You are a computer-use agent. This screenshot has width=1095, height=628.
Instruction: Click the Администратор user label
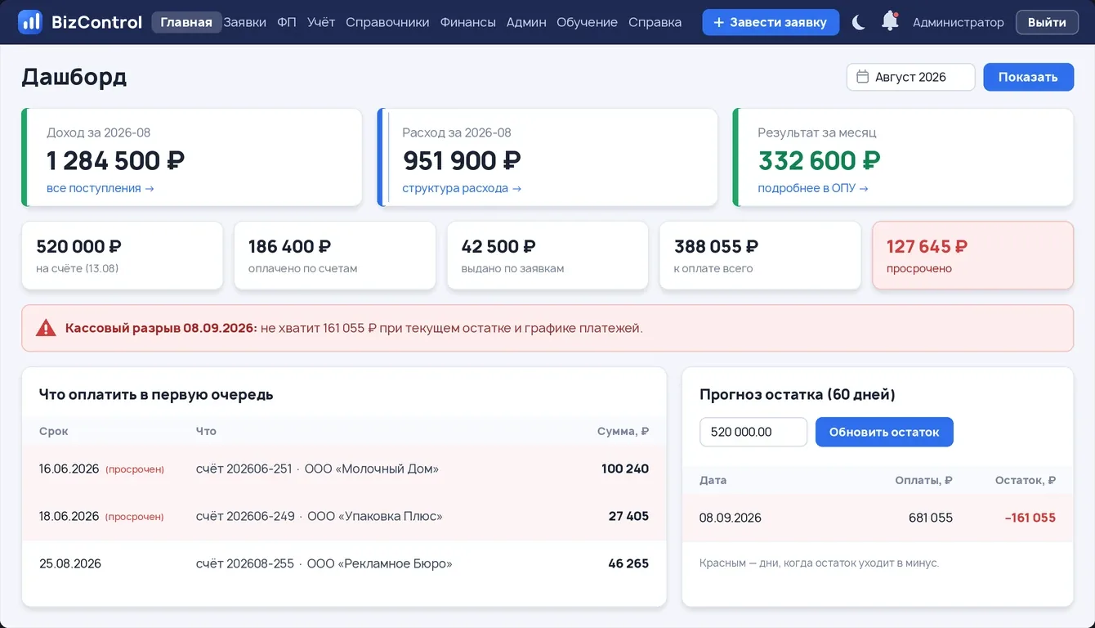pos(959,22)
